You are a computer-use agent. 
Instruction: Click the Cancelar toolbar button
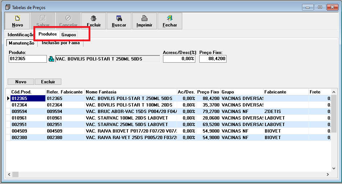(x=68, y=21)
